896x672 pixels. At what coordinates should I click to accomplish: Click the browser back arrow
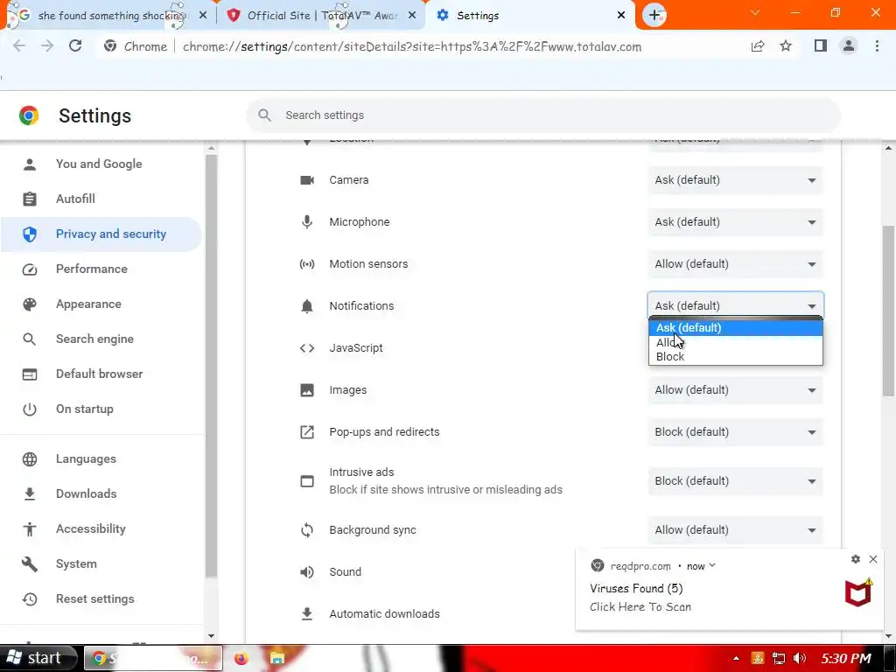(x=19, y=46)
